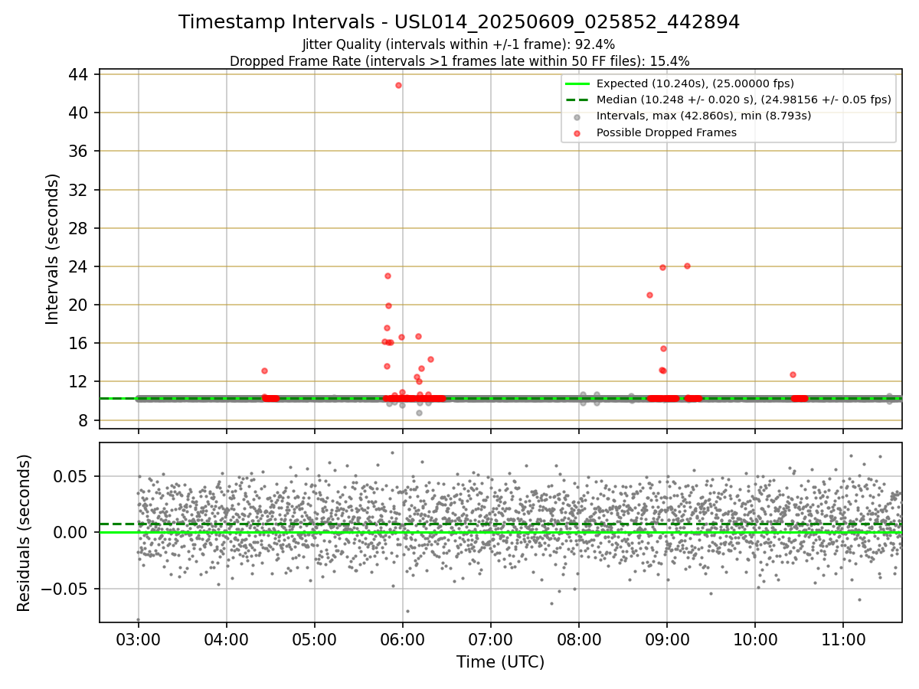Click the red point at 21 seconds before 09:00
The height and width of the screenshot is (689, 919).
pos(649,295)
